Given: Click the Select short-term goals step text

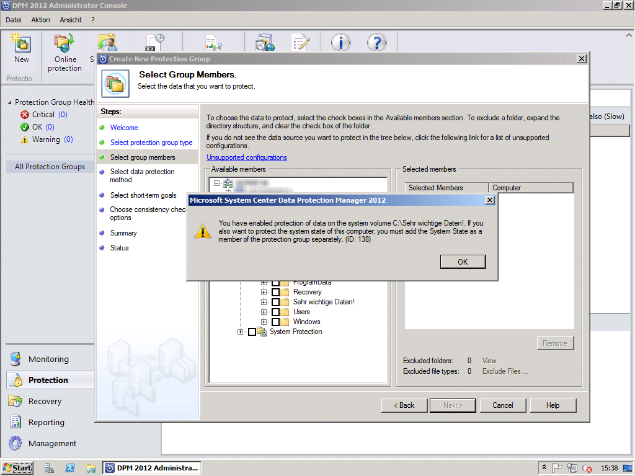Looking at the screenshot, I should click(143, 195).
